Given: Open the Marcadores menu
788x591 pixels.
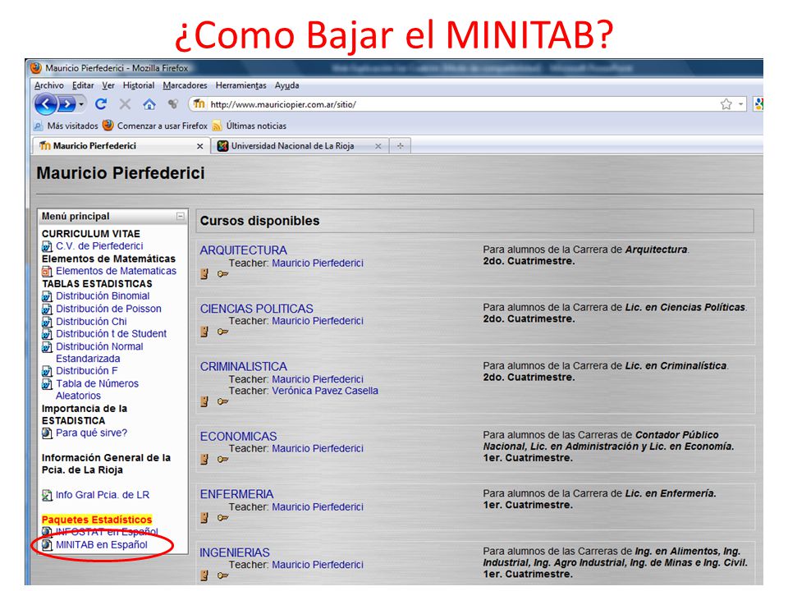Looking at the screenshot, I should tap(185, 85).
